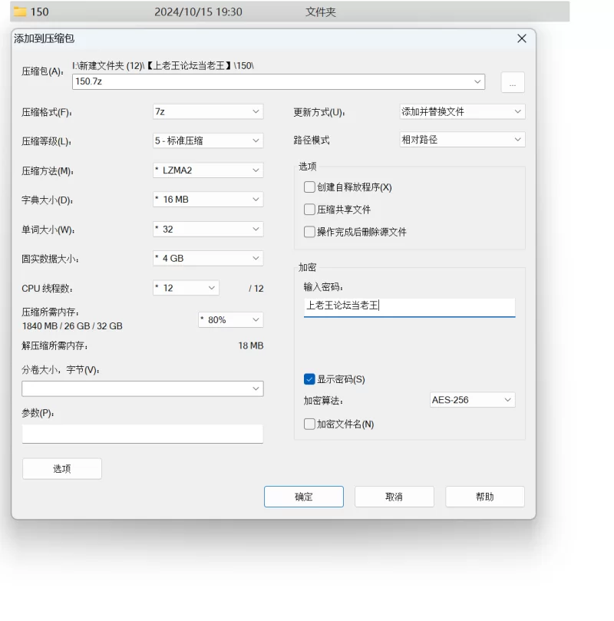
Task: Expand the archive name 150.7z dropdown
Action: pos(477,81)
